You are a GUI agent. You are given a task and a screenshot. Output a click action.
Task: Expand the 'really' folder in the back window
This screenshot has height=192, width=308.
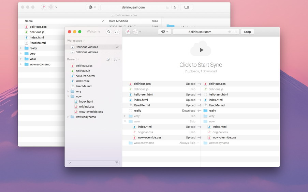21,48
